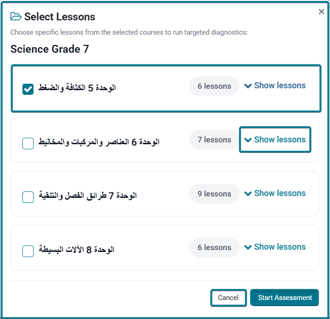Screen dimensions: 330x319
Task: Check الوحدة 8 الآلات البسيطة checkbox
Action: pos(28,251)
